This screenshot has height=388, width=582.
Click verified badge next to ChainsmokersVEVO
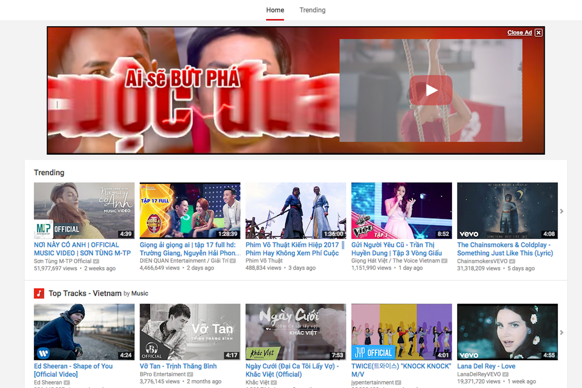tap(512, 261)
